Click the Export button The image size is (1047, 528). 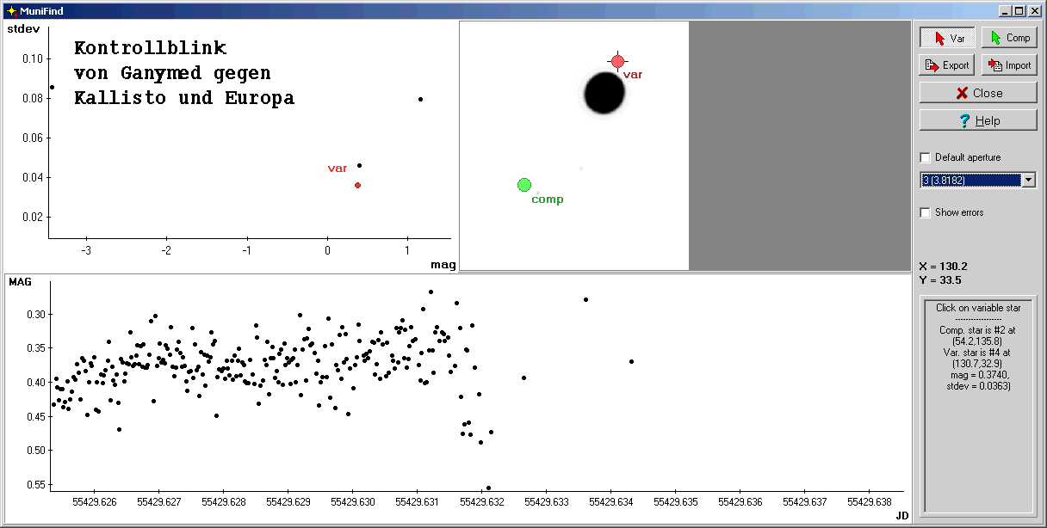tap(947, 65)
